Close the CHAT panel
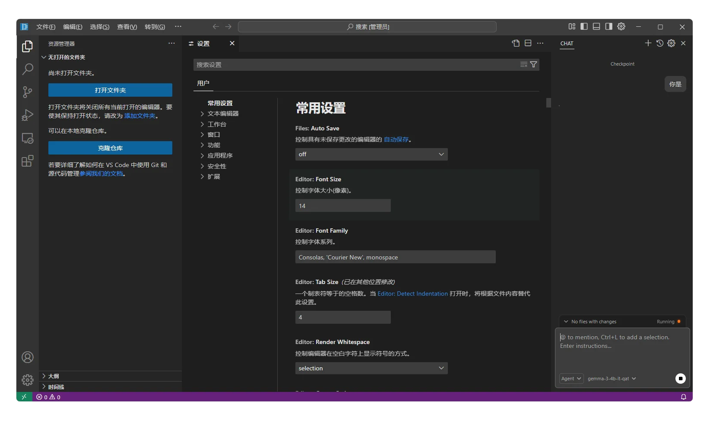This screenshot has height=423, width=710. coord(683,43)
